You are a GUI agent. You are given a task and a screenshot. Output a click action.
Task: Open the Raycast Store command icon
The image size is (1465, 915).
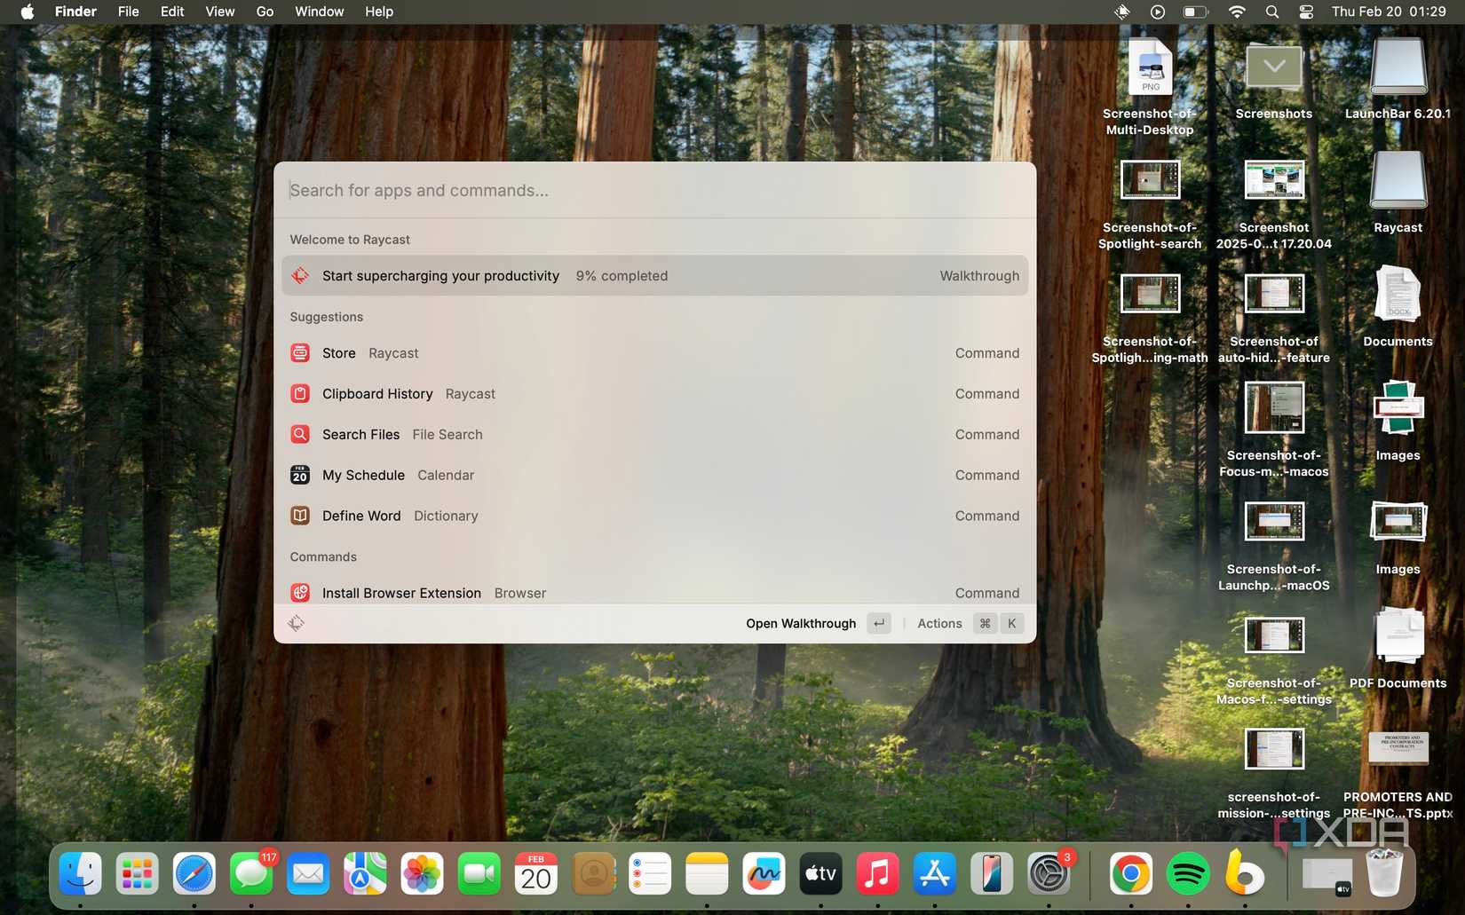[x=299, y=352]
